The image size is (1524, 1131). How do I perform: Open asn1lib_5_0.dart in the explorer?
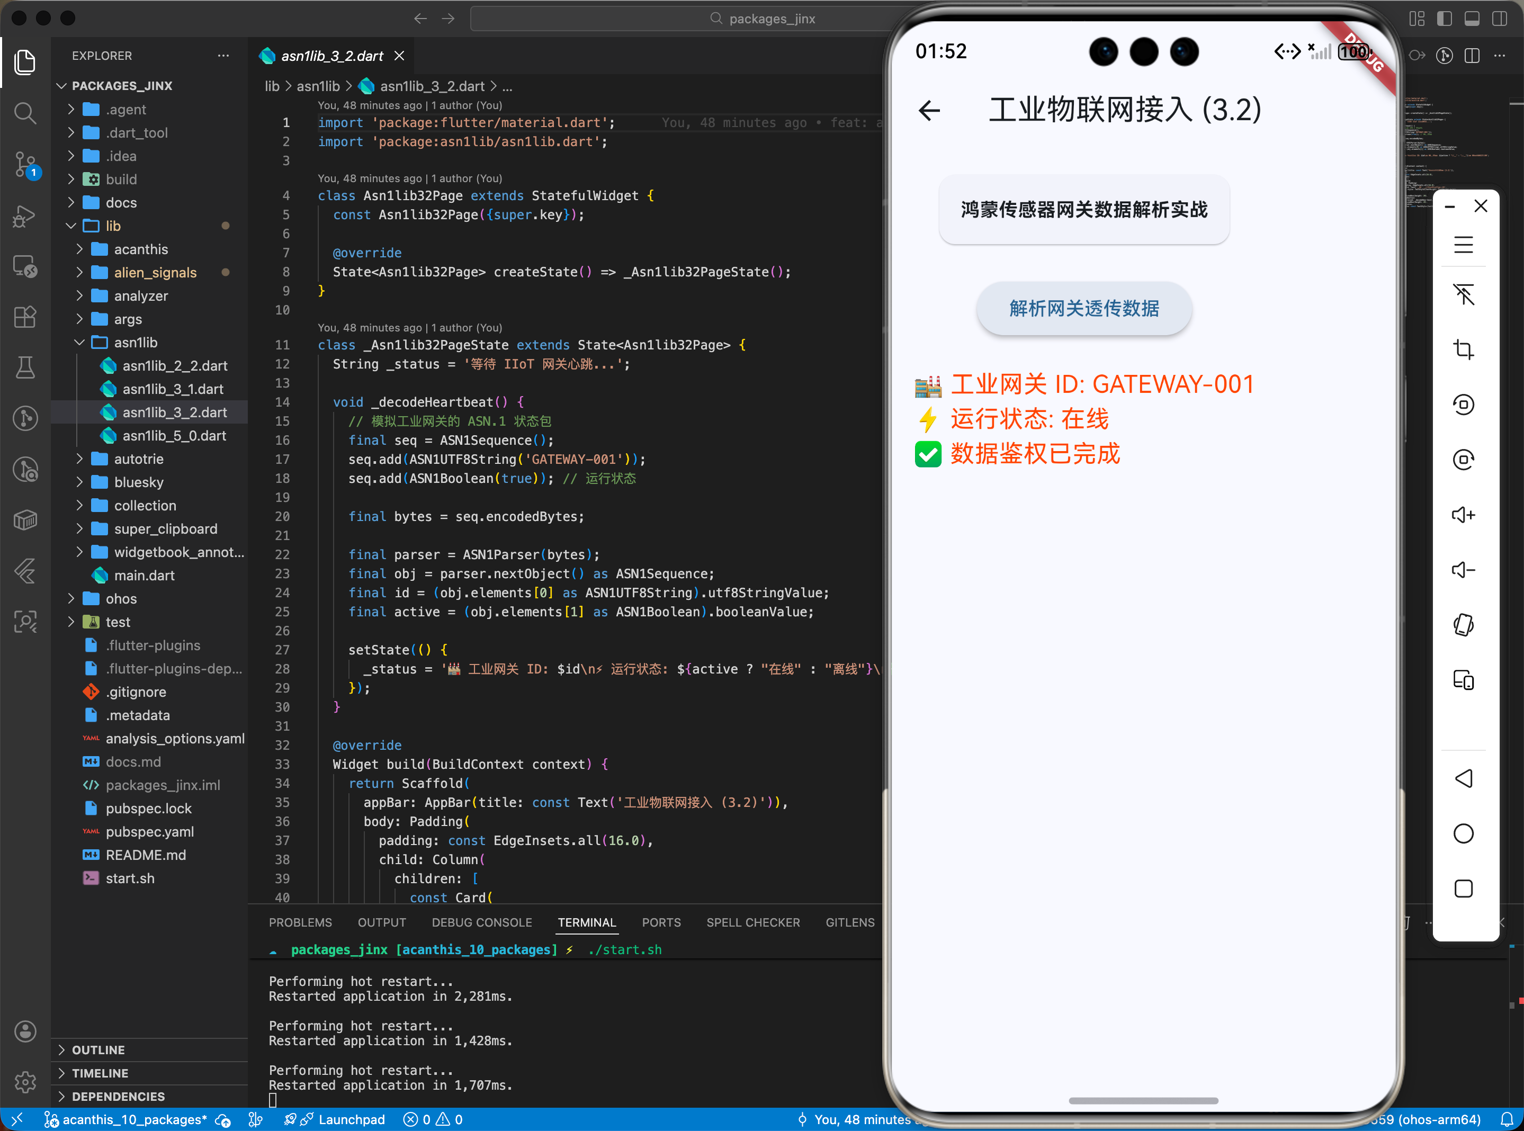point(174,435)
